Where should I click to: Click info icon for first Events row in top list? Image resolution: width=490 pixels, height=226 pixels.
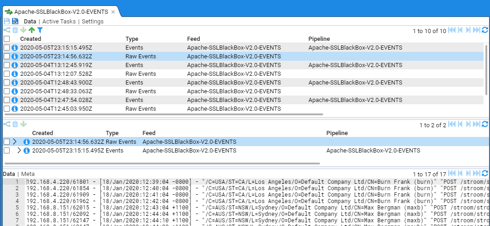pos(14,48)
